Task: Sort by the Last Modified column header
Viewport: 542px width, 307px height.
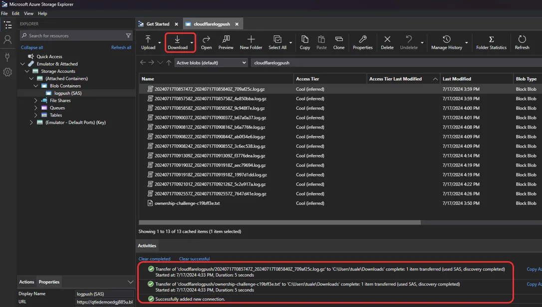Action: [x=476, y=79]
